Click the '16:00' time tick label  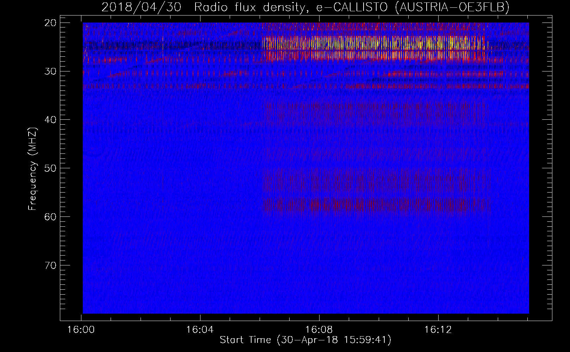81,330
